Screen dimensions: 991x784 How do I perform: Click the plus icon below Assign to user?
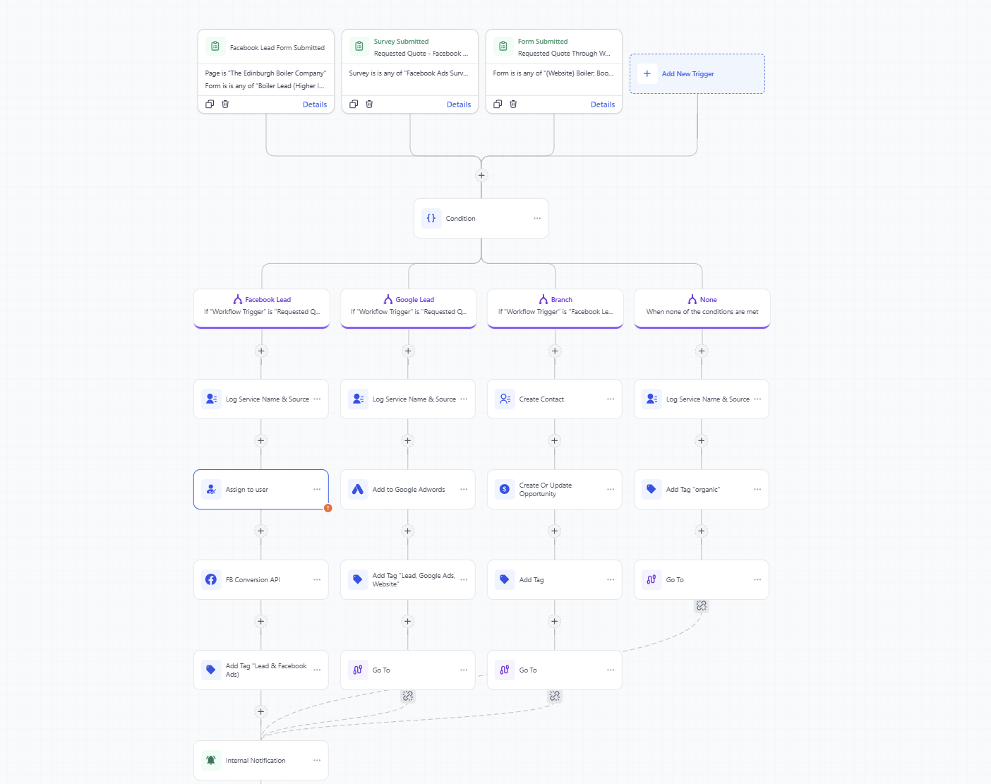260,531
